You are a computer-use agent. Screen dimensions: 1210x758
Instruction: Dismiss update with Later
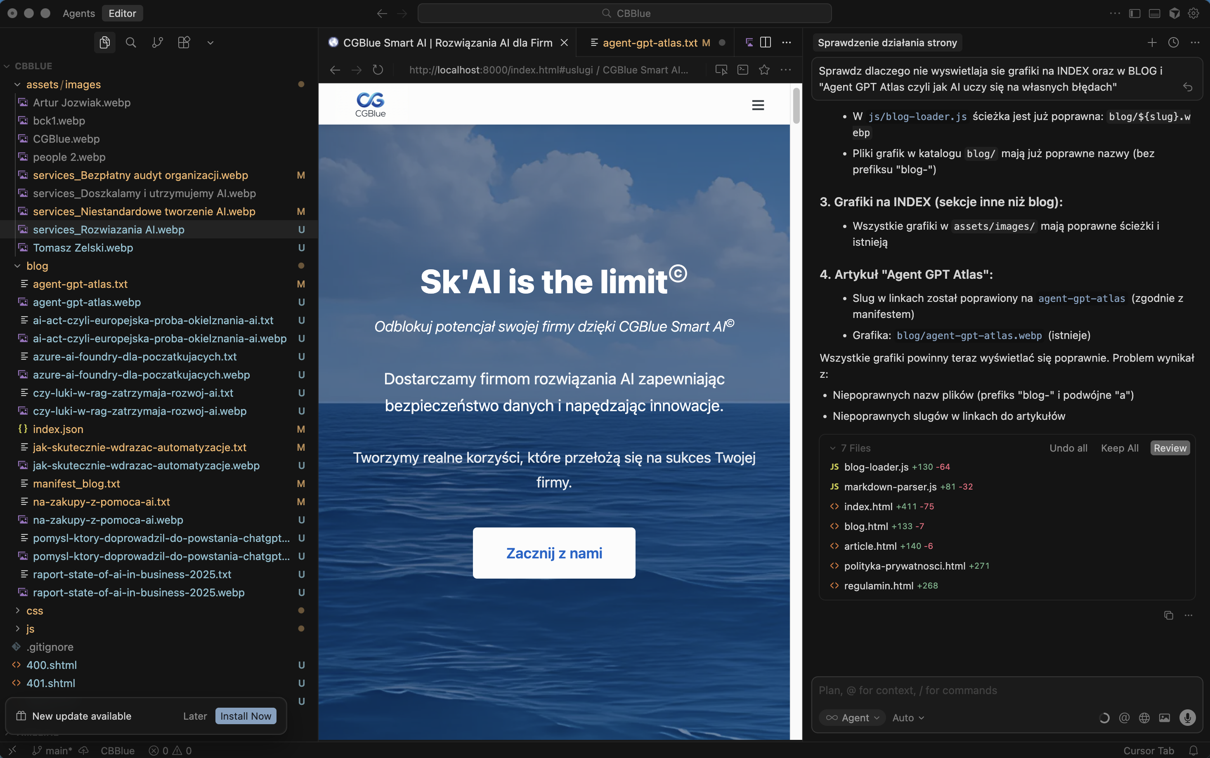[x=195, y=716]
